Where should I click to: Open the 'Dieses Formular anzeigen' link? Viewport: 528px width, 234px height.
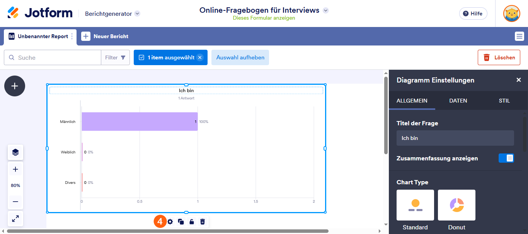coord(264,18)
